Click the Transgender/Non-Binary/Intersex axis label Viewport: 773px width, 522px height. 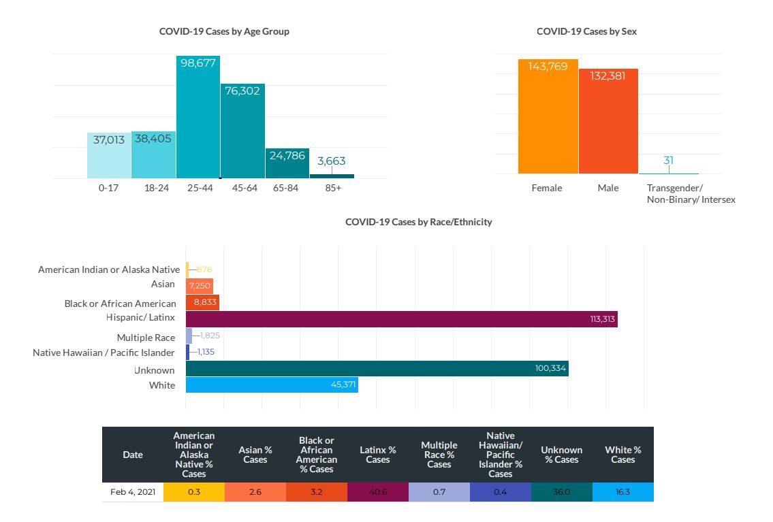pyautogui.click(x=691, y=194)
